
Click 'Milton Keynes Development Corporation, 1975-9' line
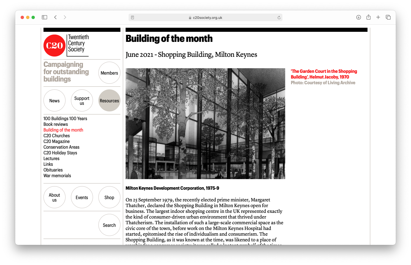tap(172, 188)
